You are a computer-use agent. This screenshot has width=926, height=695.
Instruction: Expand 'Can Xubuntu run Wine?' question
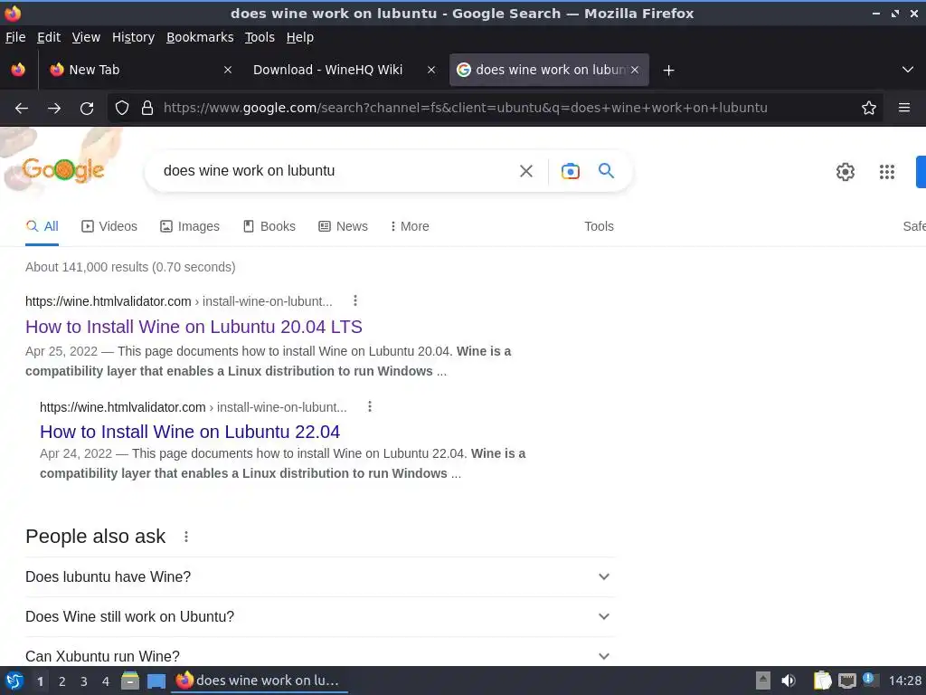(319, 655)
